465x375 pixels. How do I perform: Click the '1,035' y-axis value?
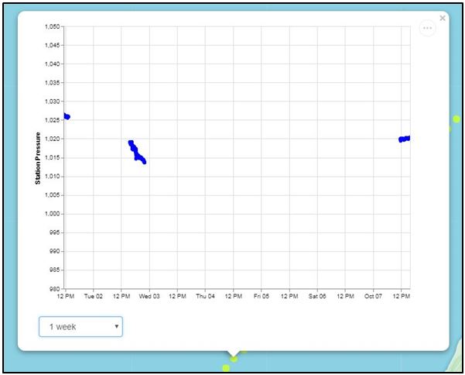coord(52,83)
